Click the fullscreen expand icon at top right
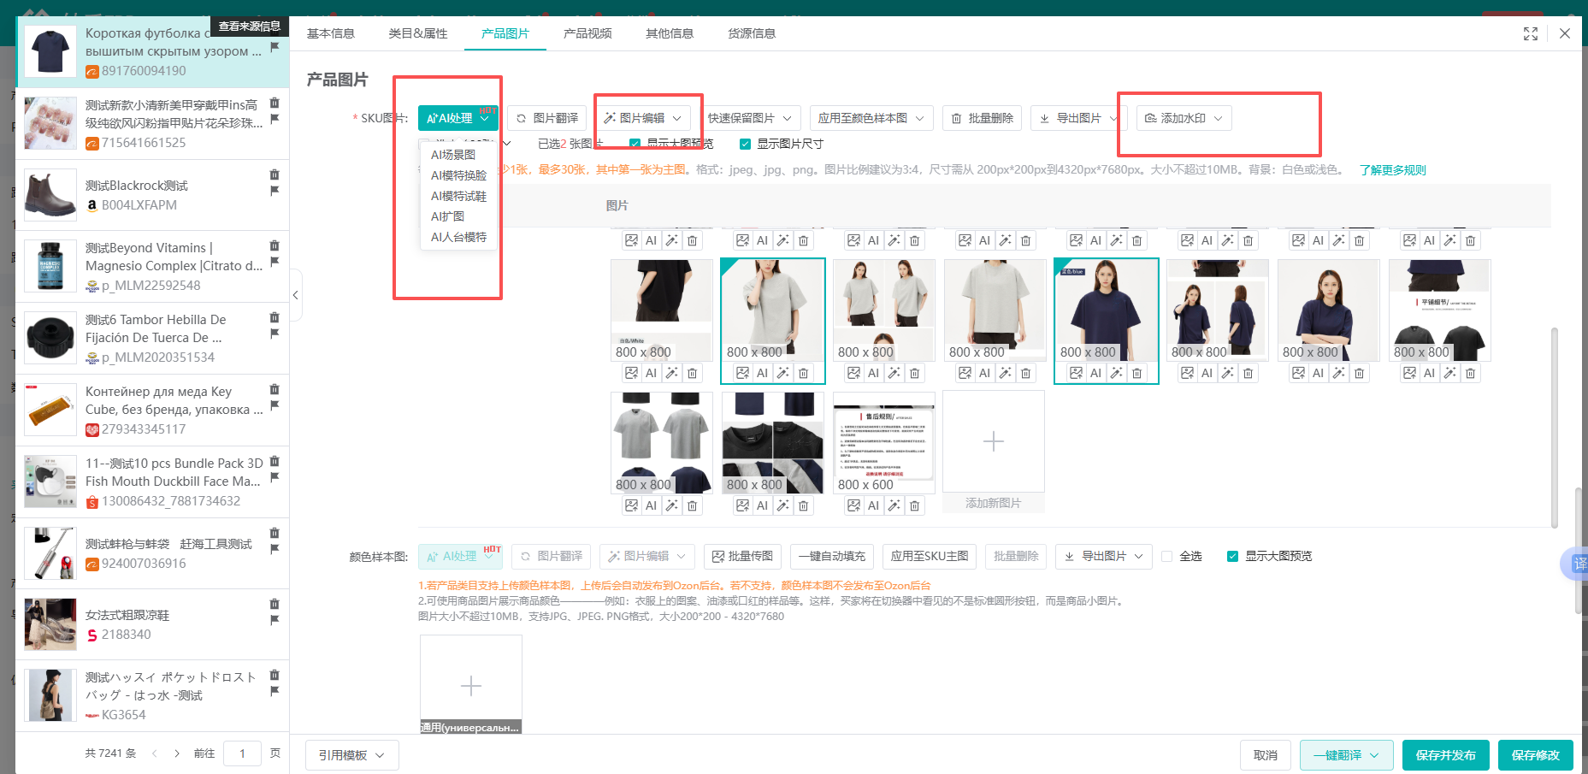1588x774 pixels. pos(1530,33)
